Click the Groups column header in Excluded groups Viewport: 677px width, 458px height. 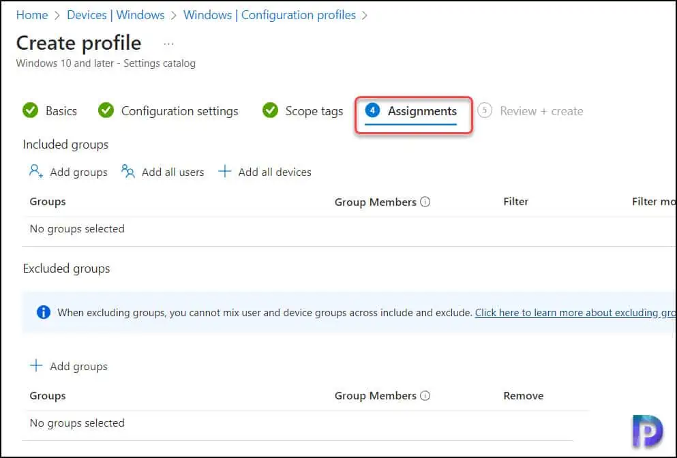(x=48, y=395)
